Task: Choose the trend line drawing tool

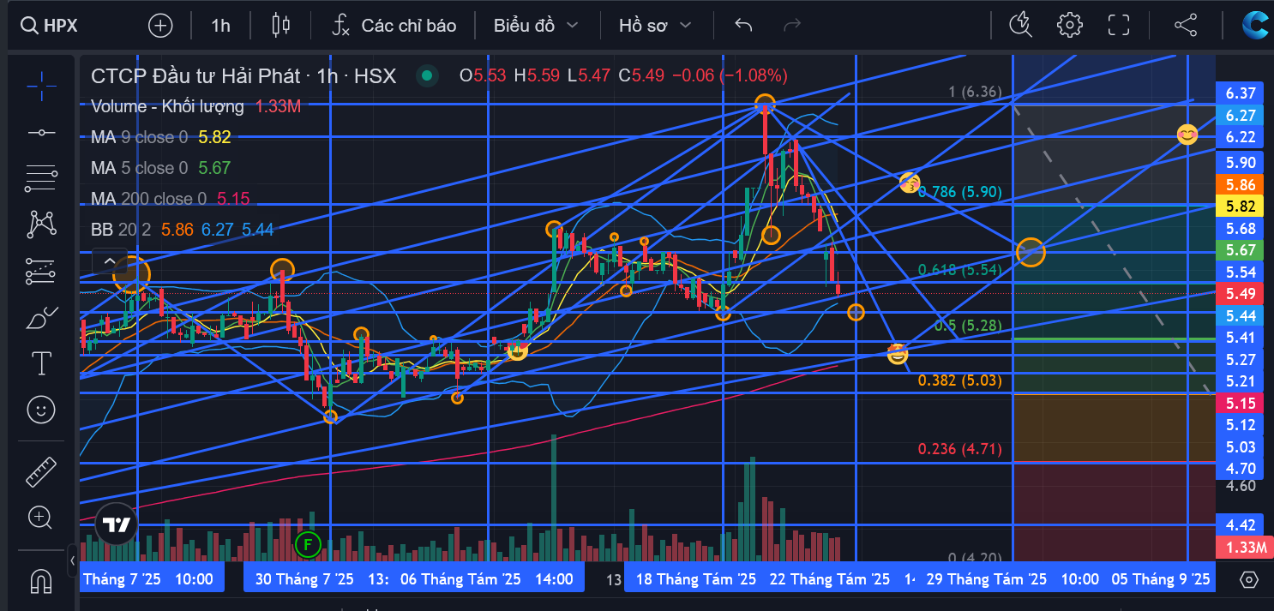Action: click(x=41, y=133)
